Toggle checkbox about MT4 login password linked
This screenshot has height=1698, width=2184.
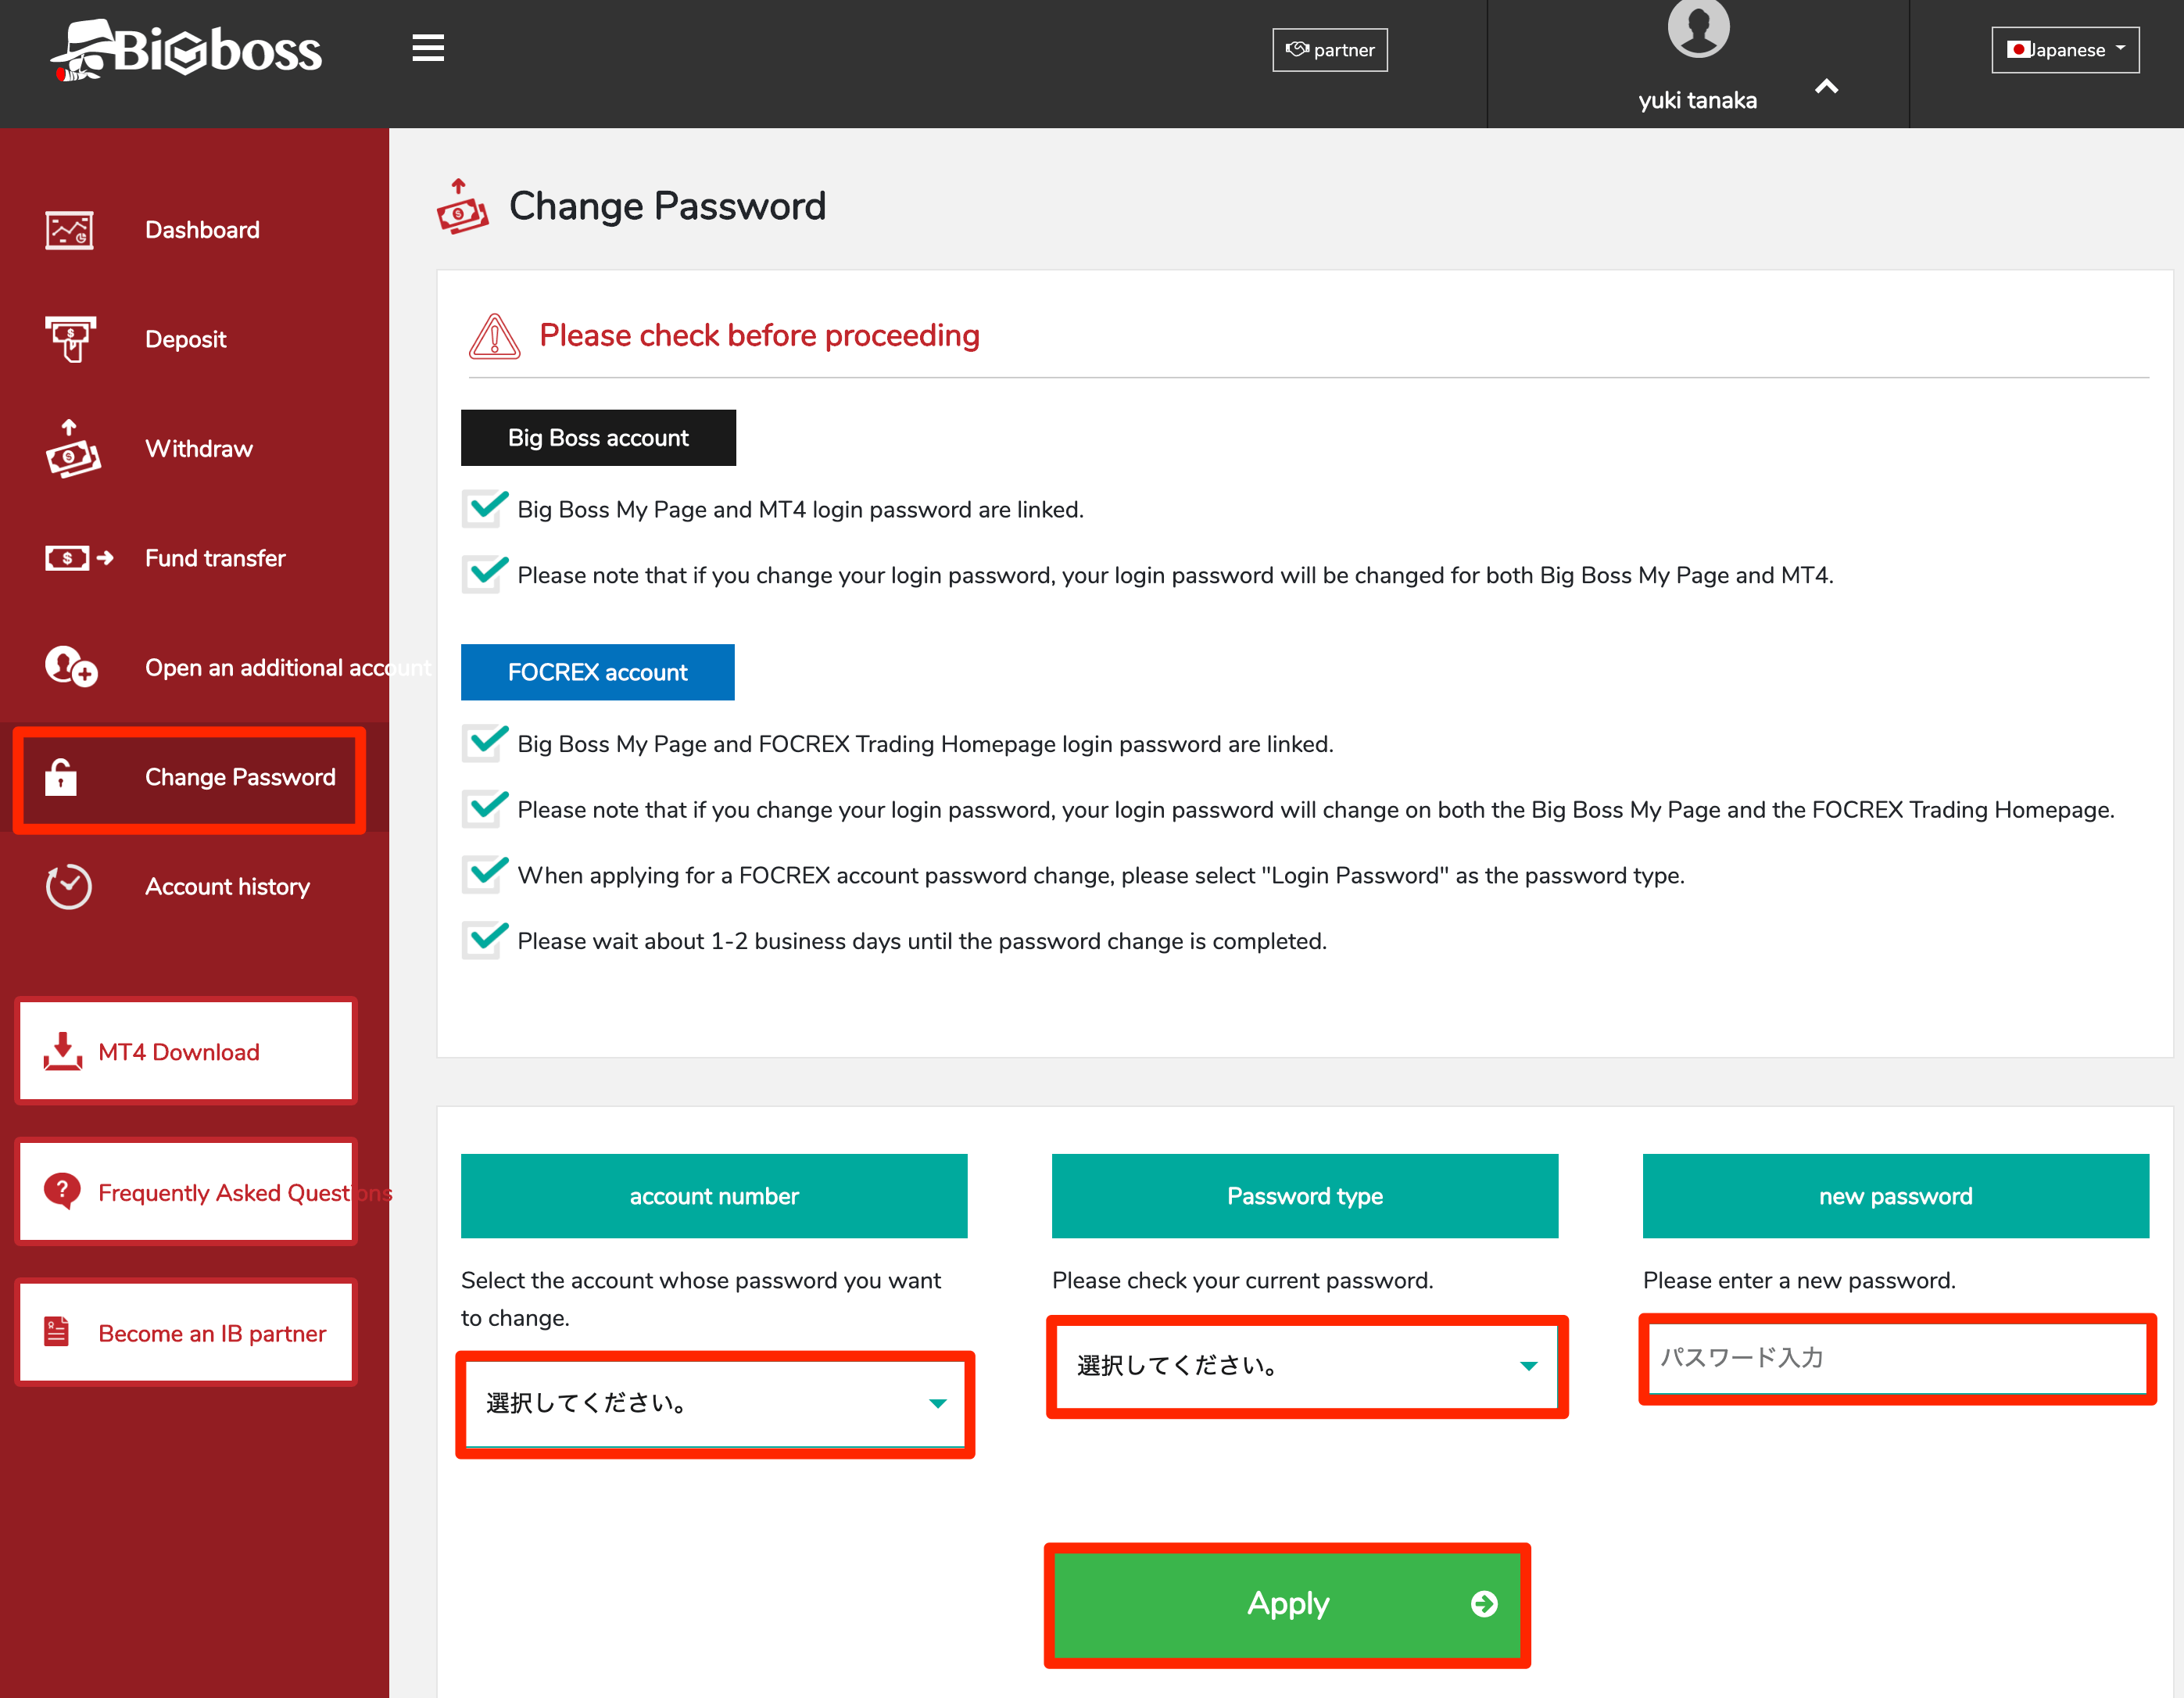point(484,509)
